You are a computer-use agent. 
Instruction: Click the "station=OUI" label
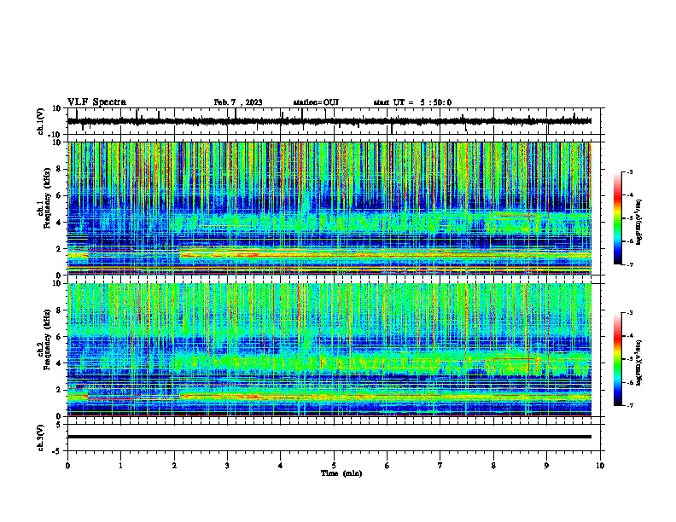coord(316,102)
